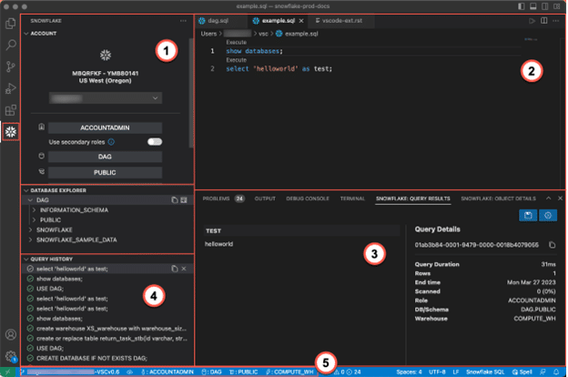This screenshot has width=568, height=377.
Task: Run the file with play icon
Action: click(532, 21)
